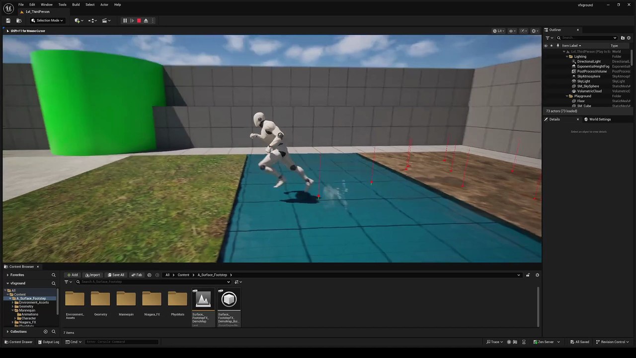The width and height of the screenshot is (636, 358).
Task: Close the Outliner panel tab
Action: coord(578,30)
